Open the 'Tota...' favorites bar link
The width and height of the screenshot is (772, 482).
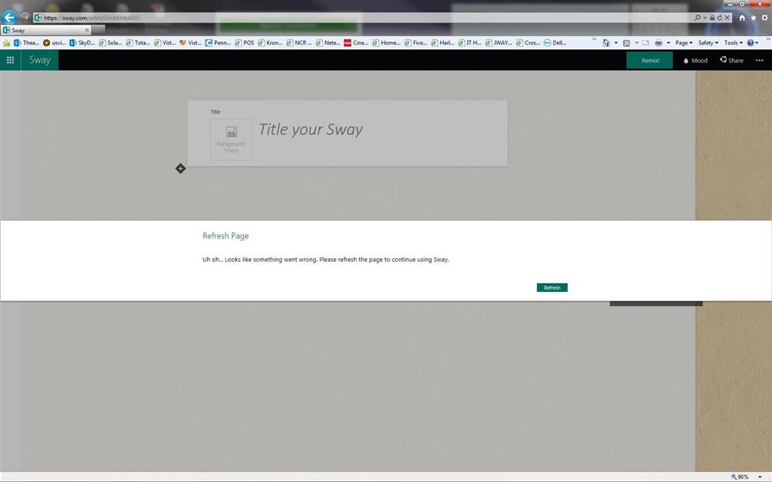click(138, 43)
